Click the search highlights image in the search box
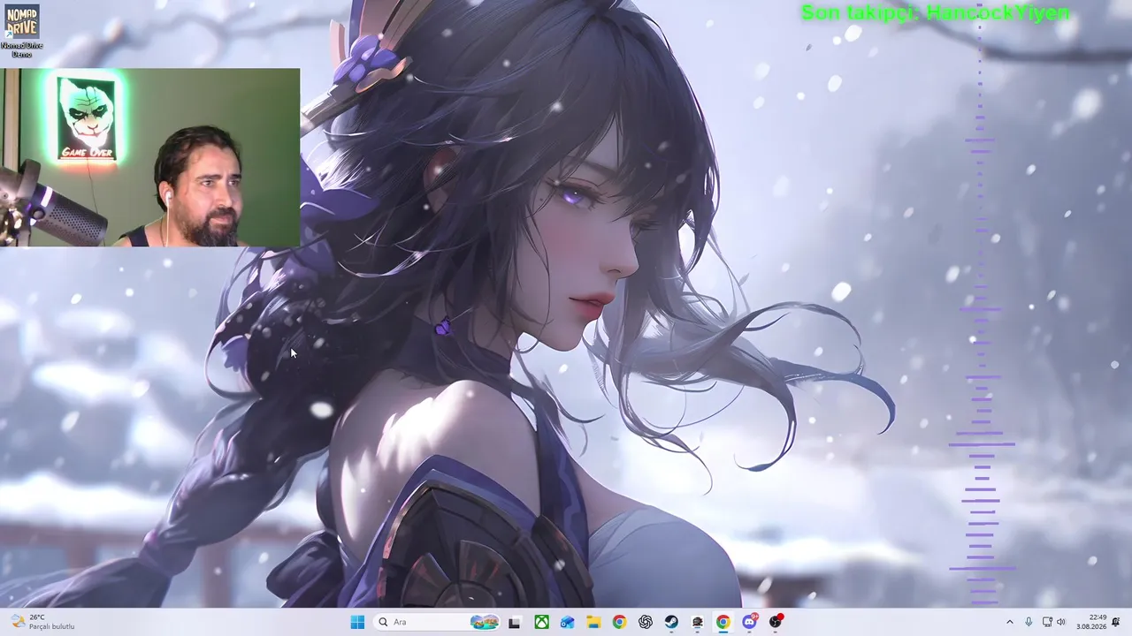This screenshot has height=636, width=1132. [x=484, y=622]
